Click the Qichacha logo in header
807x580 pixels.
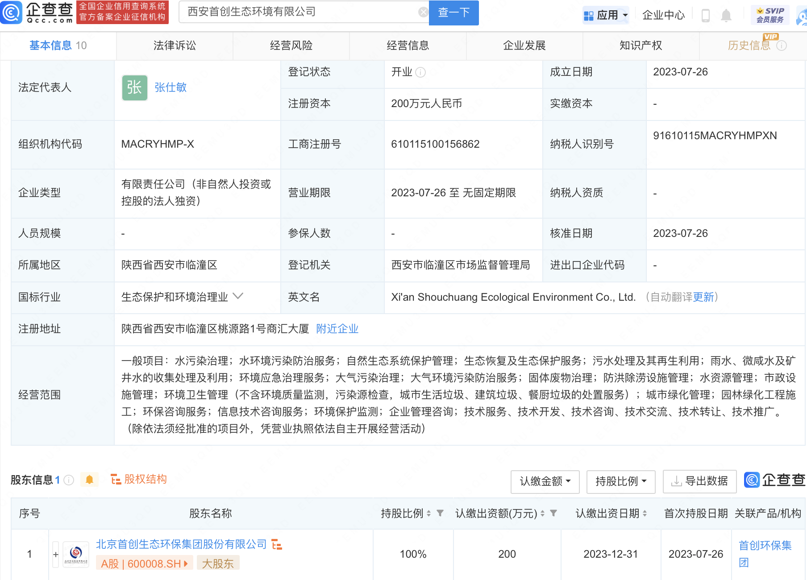(37, 12)
